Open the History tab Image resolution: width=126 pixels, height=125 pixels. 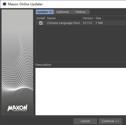click(81, 12)
